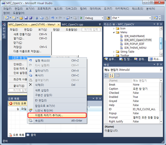Viewport: 166px width, 145px height.
Task: Click the delete X icon in context menu
Action: 31,85
